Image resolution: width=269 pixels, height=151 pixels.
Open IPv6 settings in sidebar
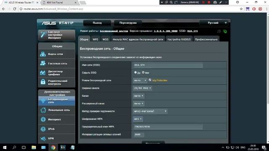click(57, 129)
